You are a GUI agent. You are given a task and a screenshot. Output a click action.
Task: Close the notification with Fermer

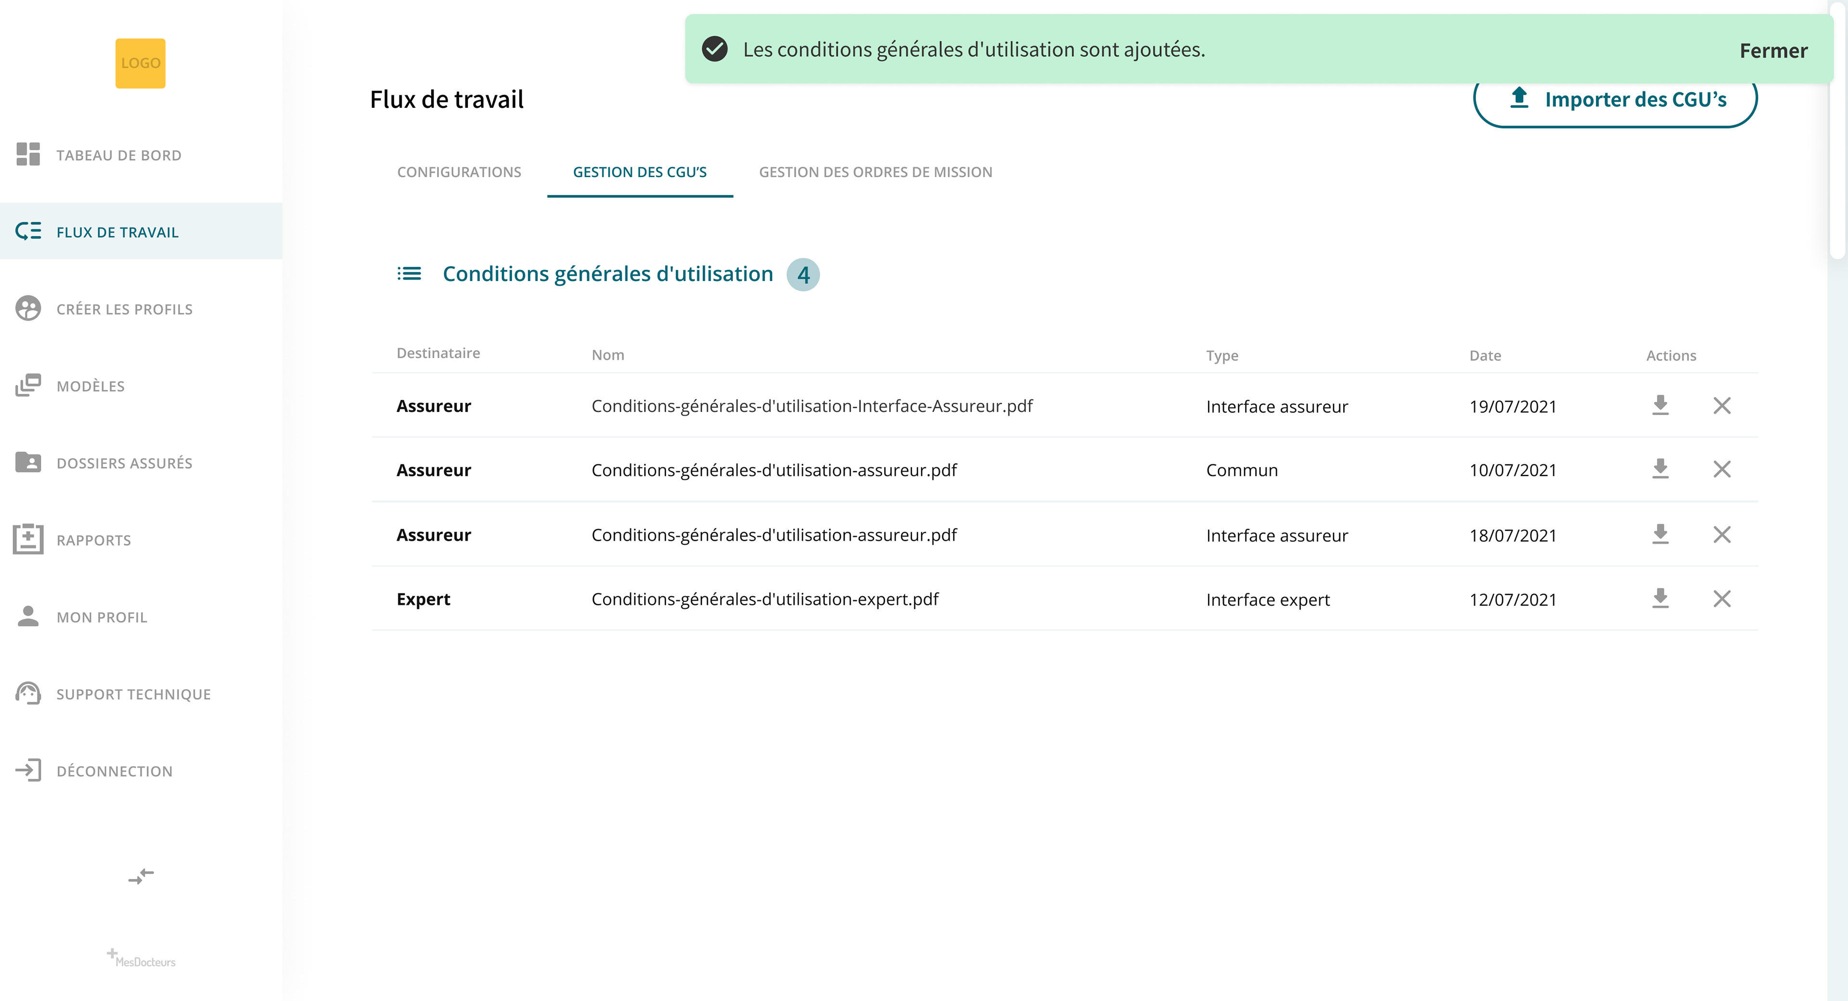coord(1773,50)
